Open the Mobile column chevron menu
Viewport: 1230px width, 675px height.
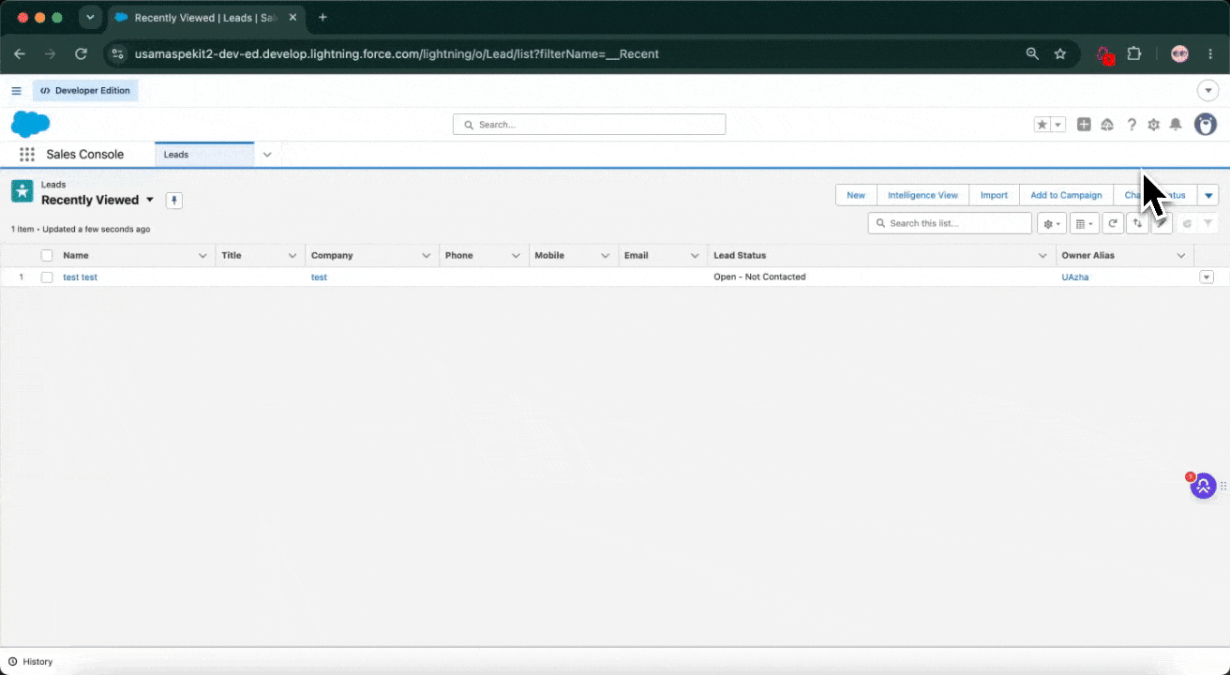(606, 256)
